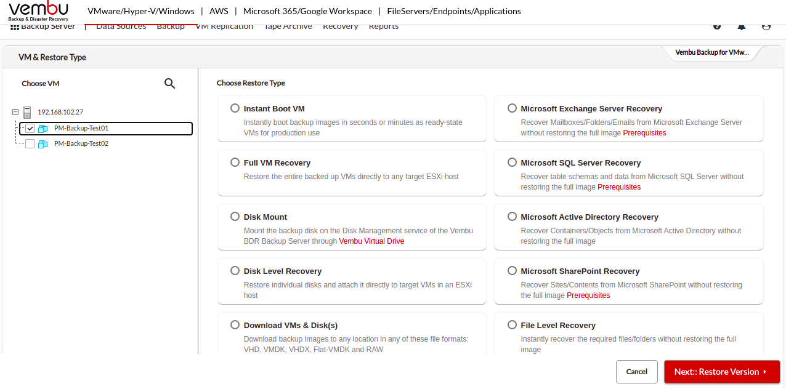Image resolution: width=786 pixels, height=389 pixels.
Task: Click the VM icon next to PM-Backup-Test02
Action: [x=43, y=144]
